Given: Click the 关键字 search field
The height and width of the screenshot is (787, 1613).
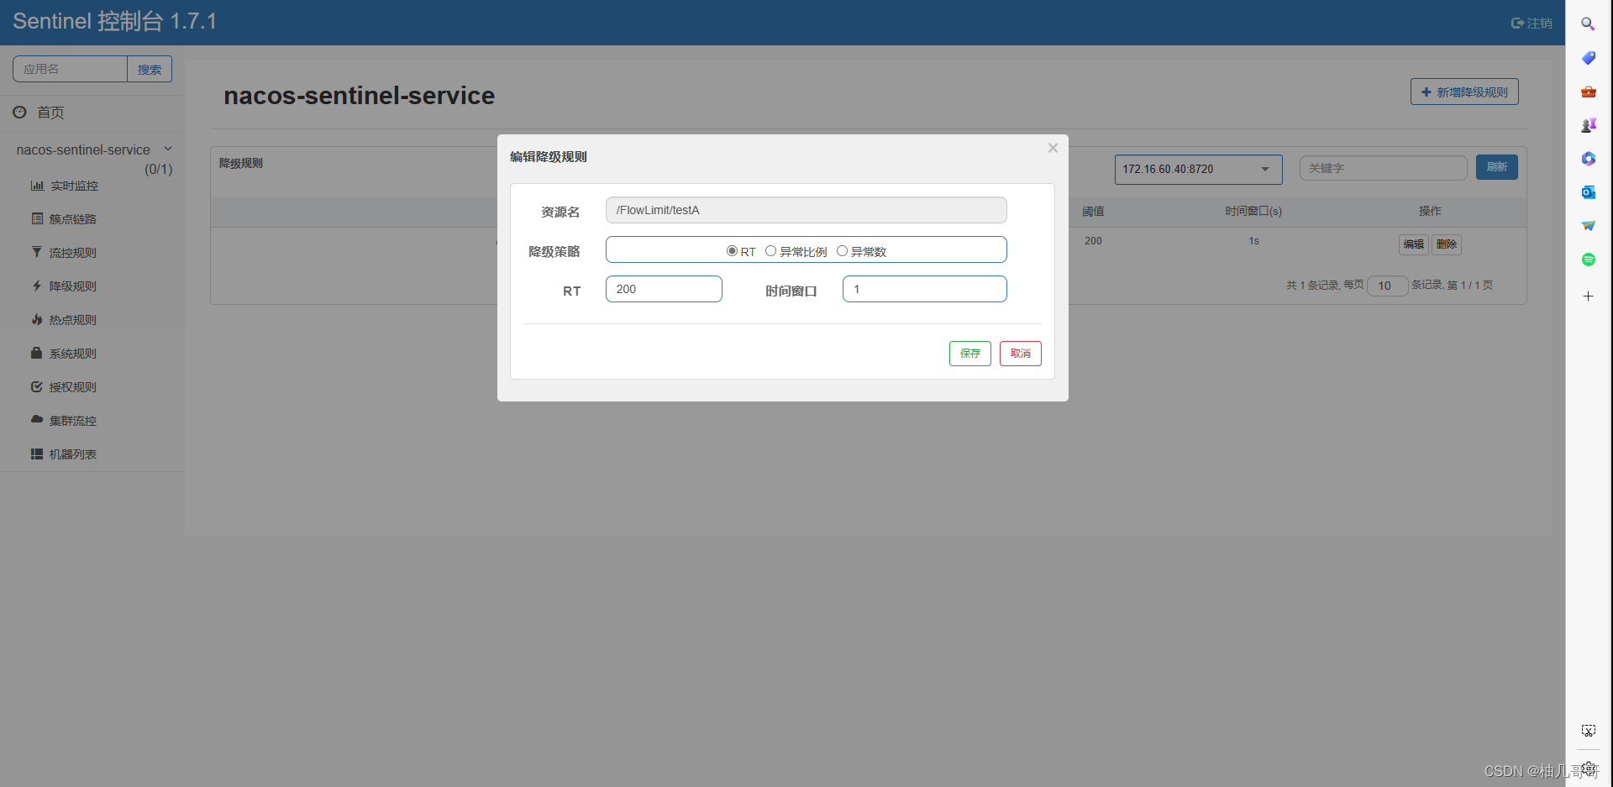Looking at the screenshot, I should point(1383,168).
